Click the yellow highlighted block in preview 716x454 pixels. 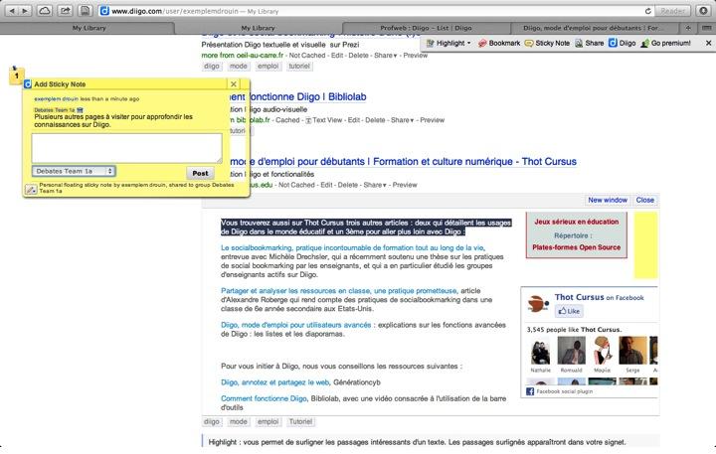tap(645, 245)
